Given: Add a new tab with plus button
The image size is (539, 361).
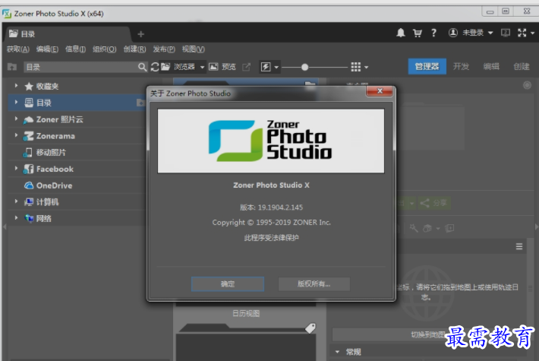Looking at the screenshot, I should [x=140, y=33].
